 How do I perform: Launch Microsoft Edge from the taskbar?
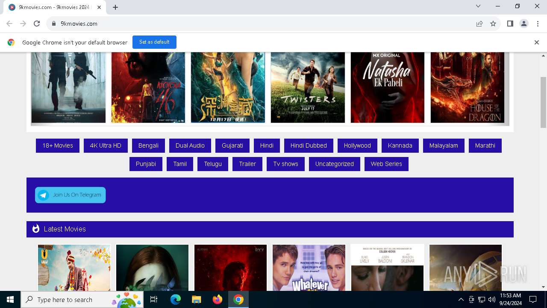176,299
